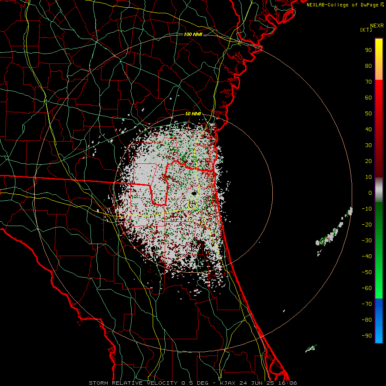
Task: Click the KJAX radar site identifier
Action: [x=227, y=383]
